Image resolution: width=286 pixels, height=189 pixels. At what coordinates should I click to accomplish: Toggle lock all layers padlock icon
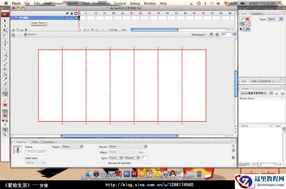(71, 13)
